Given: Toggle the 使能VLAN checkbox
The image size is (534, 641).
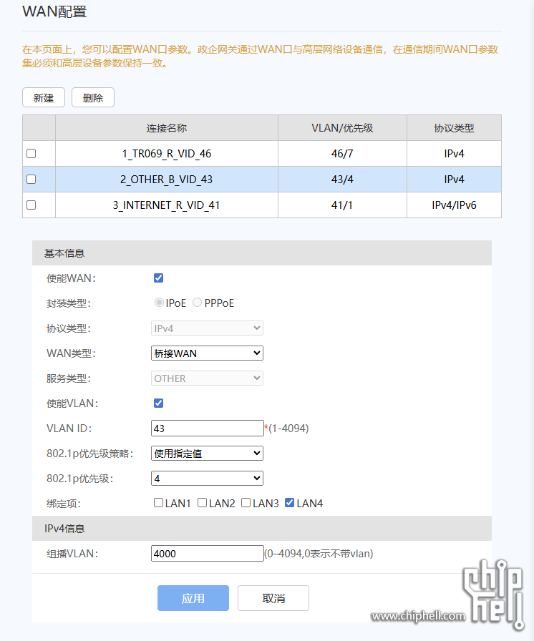Looking at the screenshot, I should click(x=159, y=403).
